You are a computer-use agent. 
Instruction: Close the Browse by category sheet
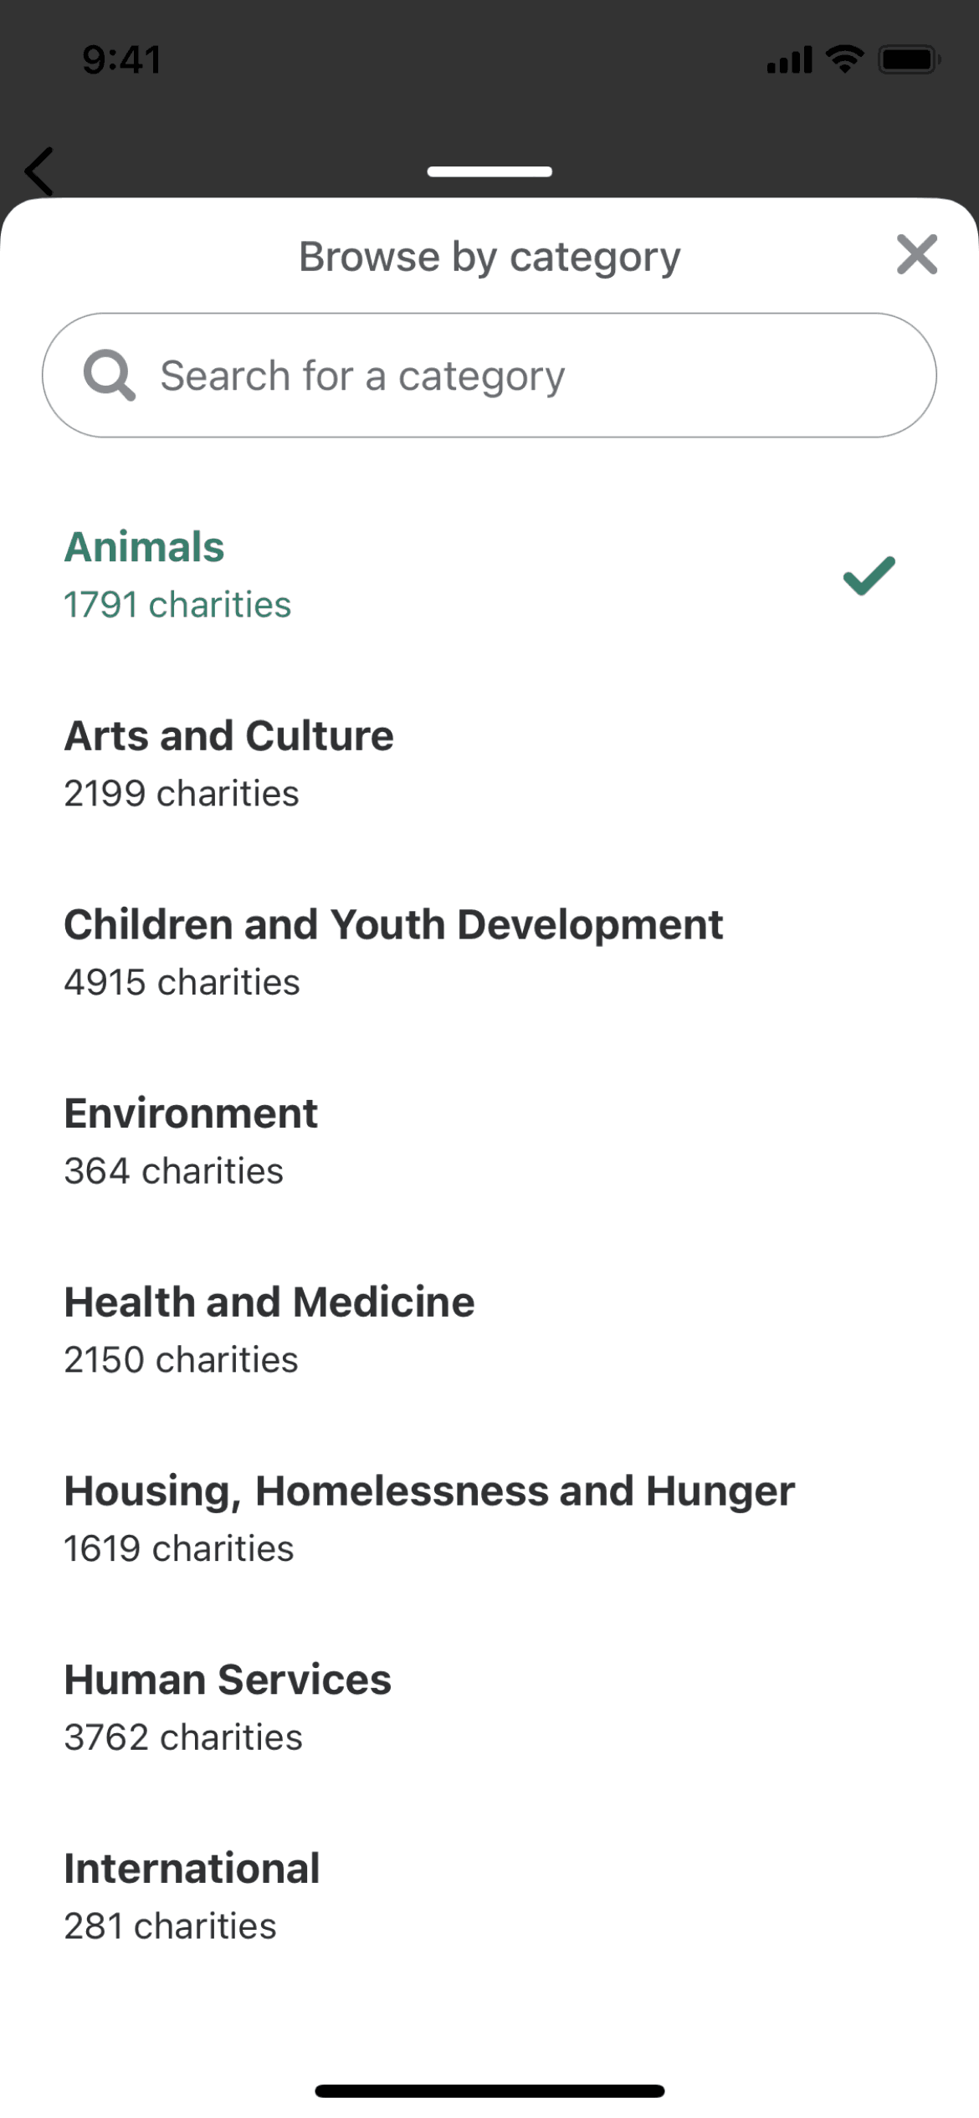point(916,254)
